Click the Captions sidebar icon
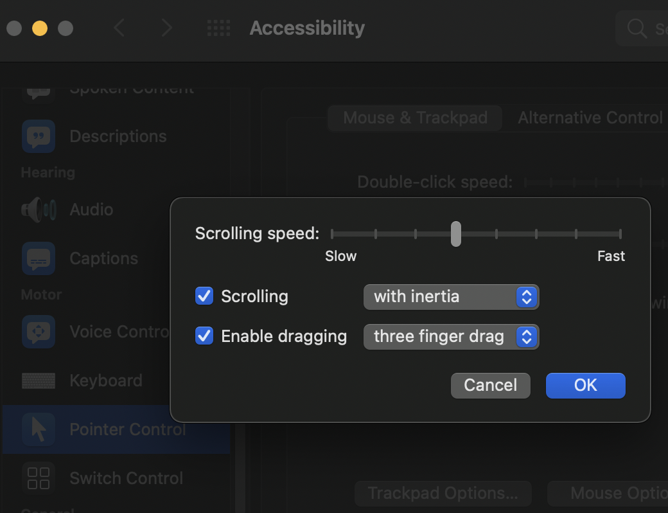 (39, 258)
